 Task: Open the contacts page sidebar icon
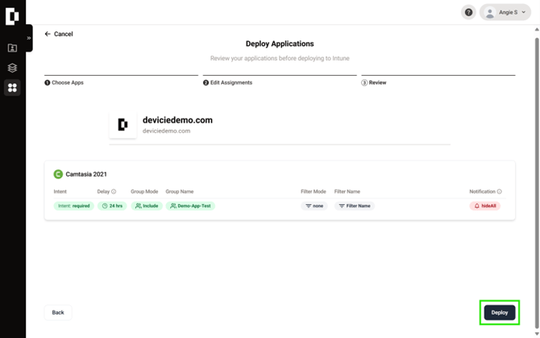(x=12, y=48)
